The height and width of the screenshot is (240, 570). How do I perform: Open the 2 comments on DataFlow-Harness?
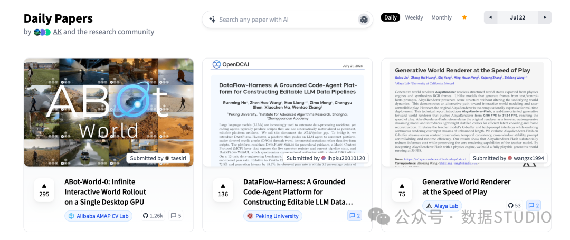pyautogui.click(x=355, y=216)
